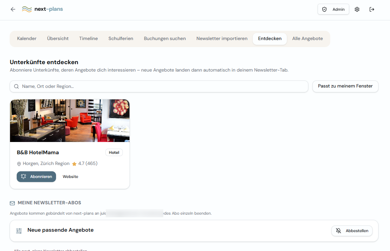Open the B&B HotelMama photo
Image resolution: width=390 pixels, height=251 pixels.
click(70, 120)
